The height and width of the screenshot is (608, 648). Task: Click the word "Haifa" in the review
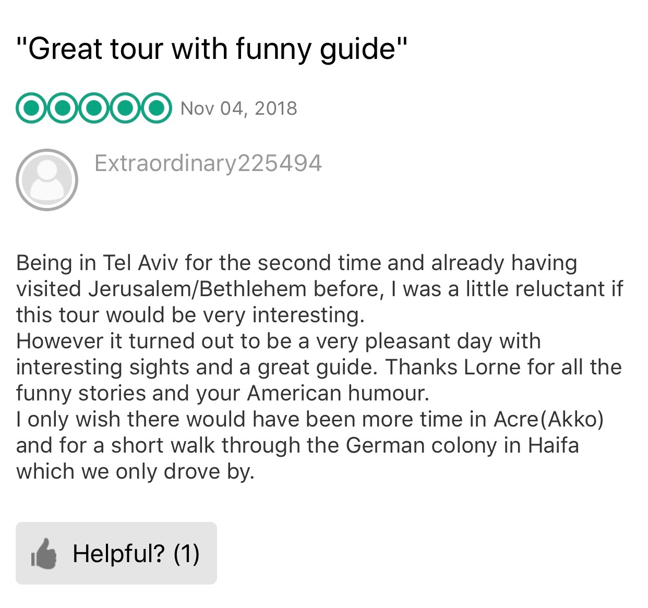coord(553,445)
